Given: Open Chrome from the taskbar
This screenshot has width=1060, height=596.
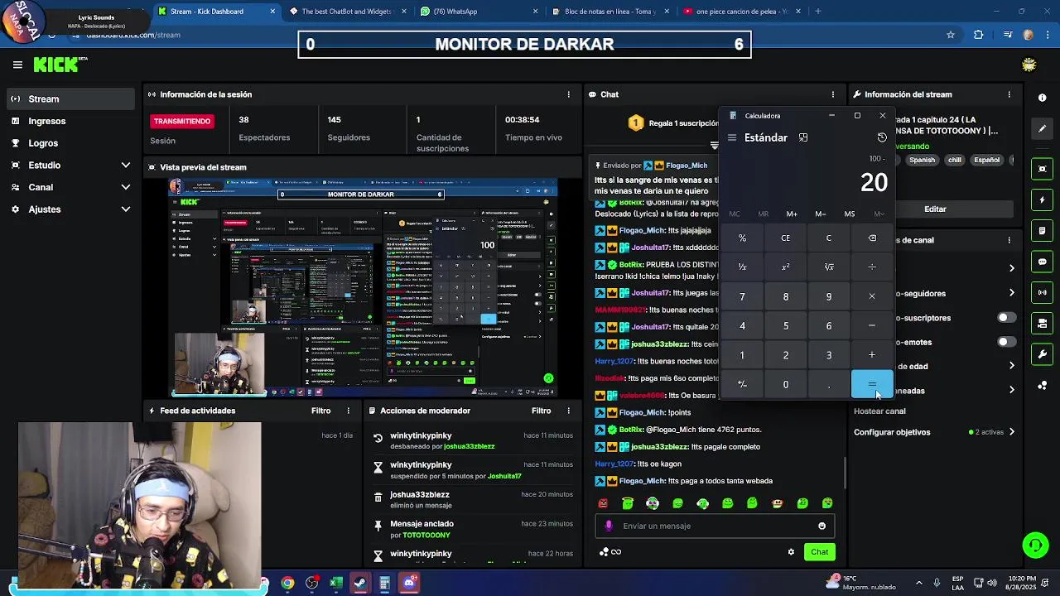Looking at the screenshot, I should click(x=287, y=584).
